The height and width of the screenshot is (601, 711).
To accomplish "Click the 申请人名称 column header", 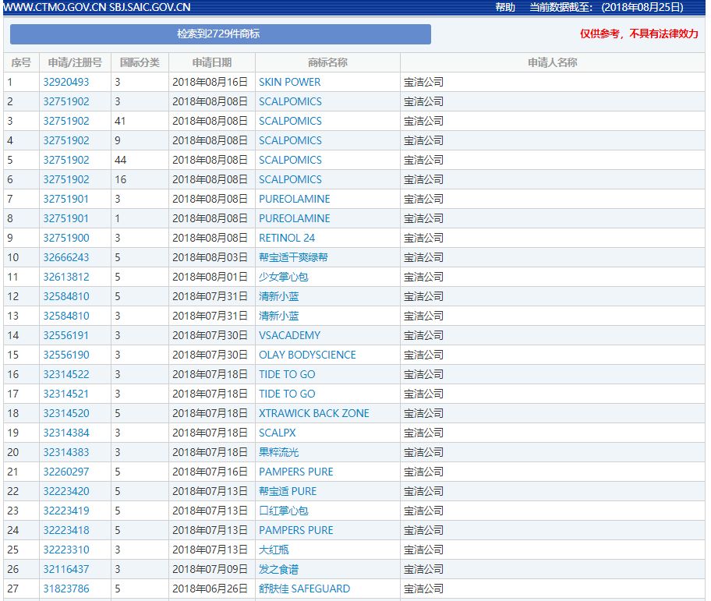I will coord(552,62).
